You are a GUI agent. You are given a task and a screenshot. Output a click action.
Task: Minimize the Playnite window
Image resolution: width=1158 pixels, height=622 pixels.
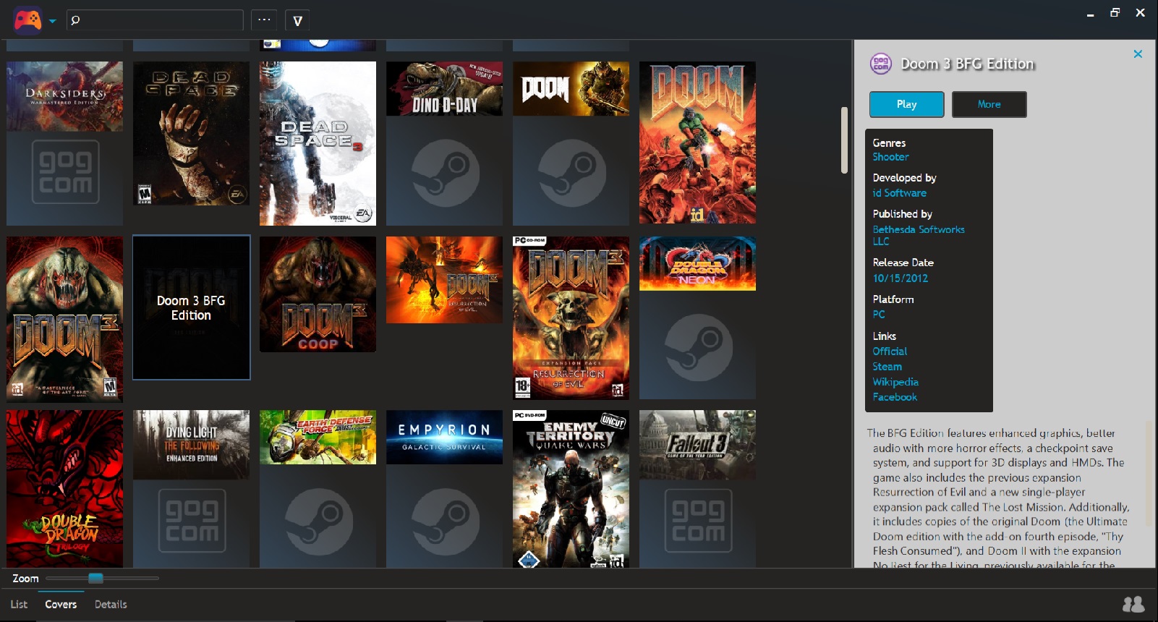1090,14
